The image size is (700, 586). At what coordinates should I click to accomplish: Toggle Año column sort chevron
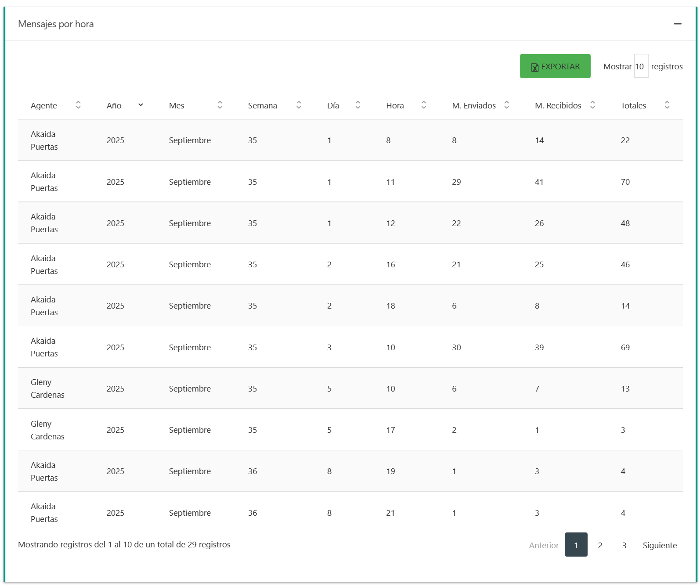(x=141, y=105)
